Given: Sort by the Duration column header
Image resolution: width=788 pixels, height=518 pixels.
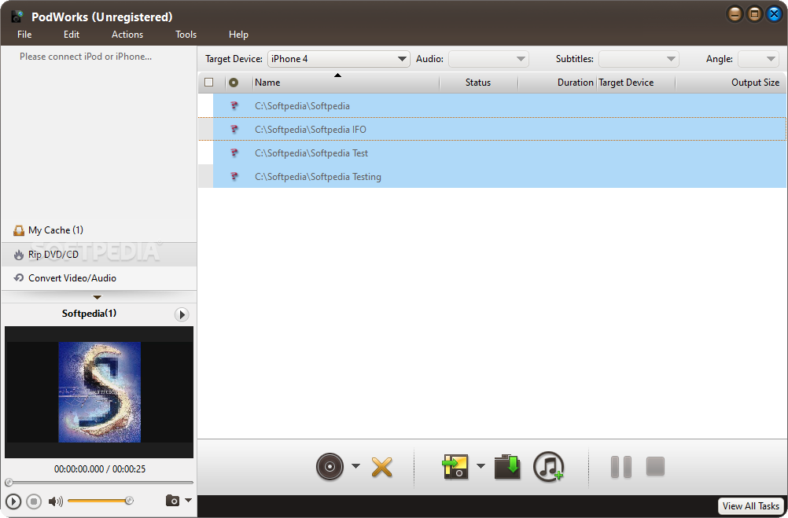Looking at the screenshot, I should (x=557, y=83).
